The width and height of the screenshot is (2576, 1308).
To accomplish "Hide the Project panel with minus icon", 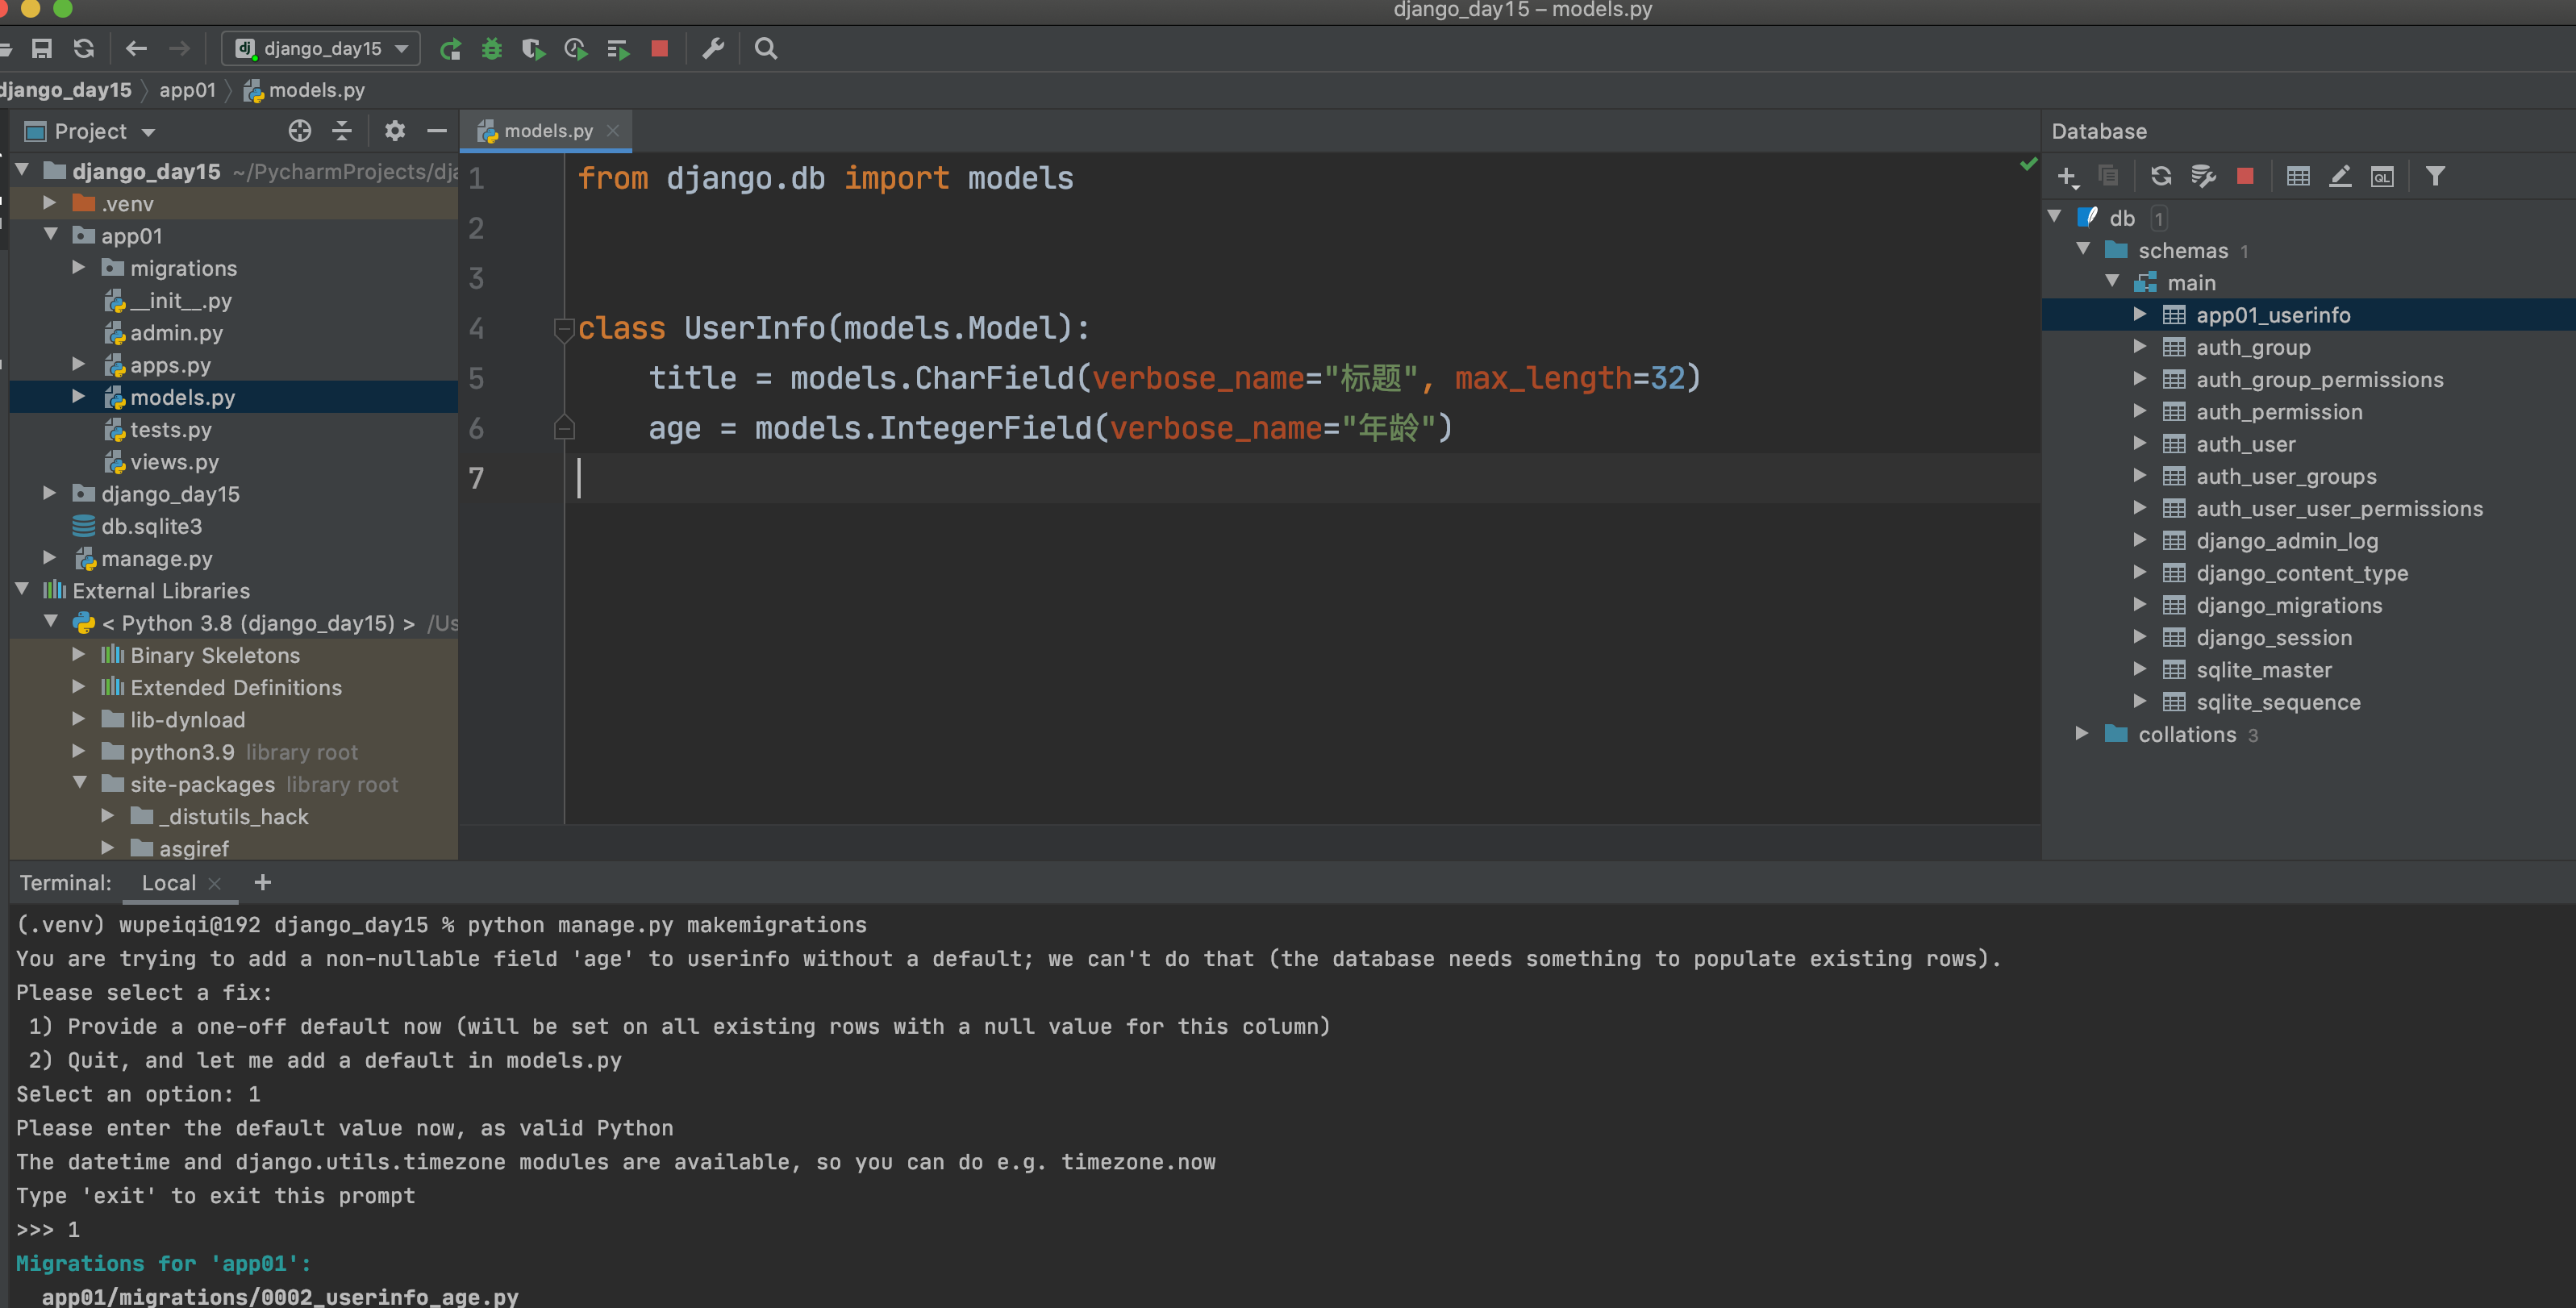I will [x=437, y=131].
